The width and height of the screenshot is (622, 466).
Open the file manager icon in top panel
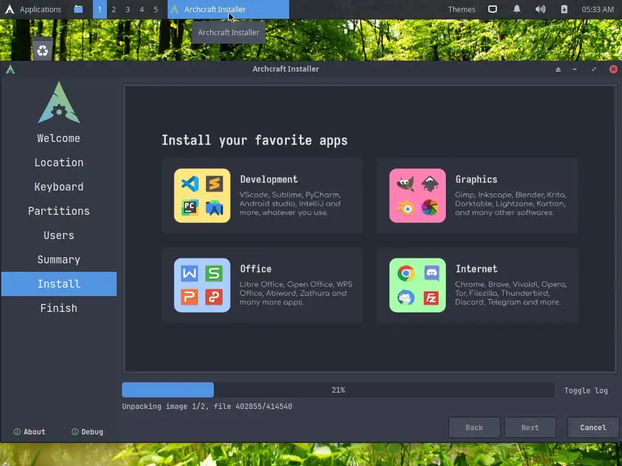coord(78,9)
